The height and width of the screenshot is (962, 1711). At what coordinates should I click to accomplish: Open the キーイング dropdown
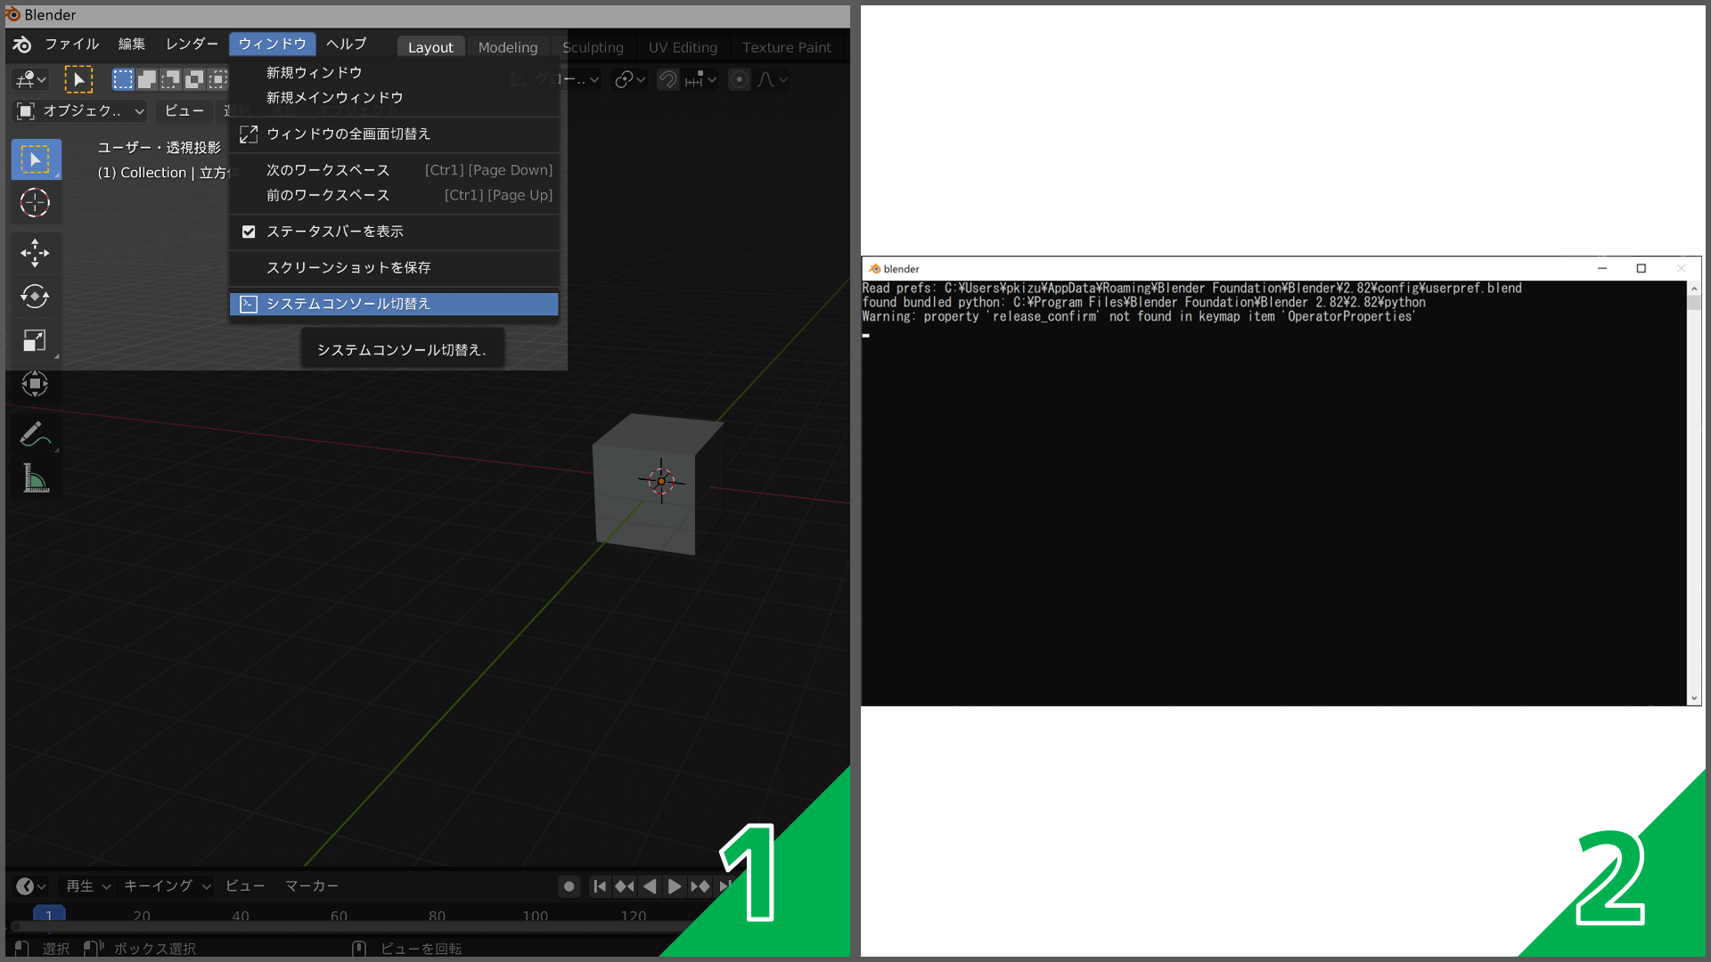pos(167,885)
